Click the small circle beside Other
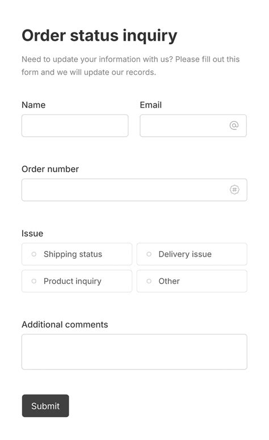Viewport: 269px width, 440px height. coord(149,281)
